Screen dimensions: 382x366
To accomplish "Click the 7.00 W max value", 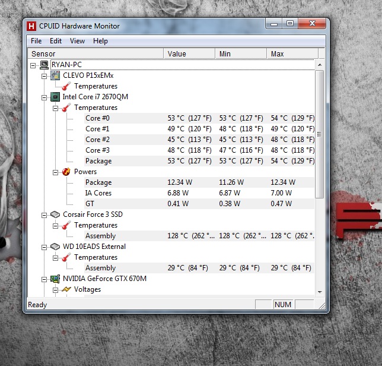I will pyautogui.click(x=281, y=193).
